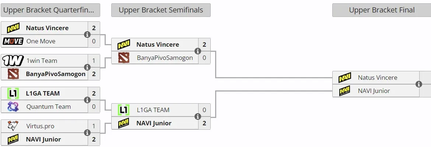Click the One Move team logo
This screenshot has width=431, height=147.
pos(13,41)
